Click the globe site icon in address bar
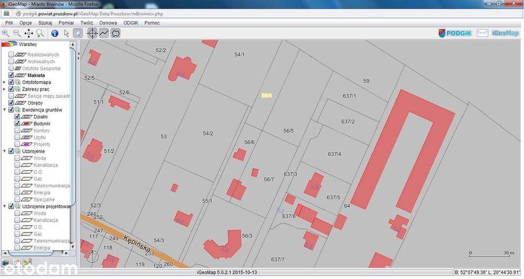This screenshot has height=279, width=524. coord(18,14)
